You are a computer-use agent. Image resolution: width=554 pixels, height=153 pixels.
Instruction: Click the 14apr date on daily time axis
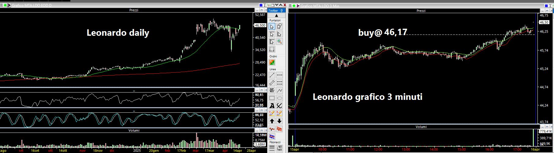(x=237, y=151)
